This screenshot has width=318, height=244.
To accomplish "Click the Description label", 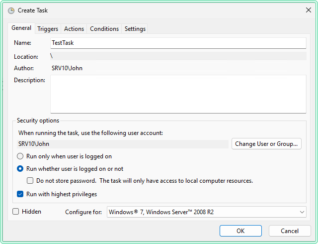I will (x=29, y=80).
